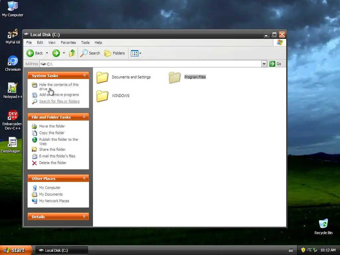Screen dimensions: 340x255
Task: Click the network connection tray icon
Action: 309,250
